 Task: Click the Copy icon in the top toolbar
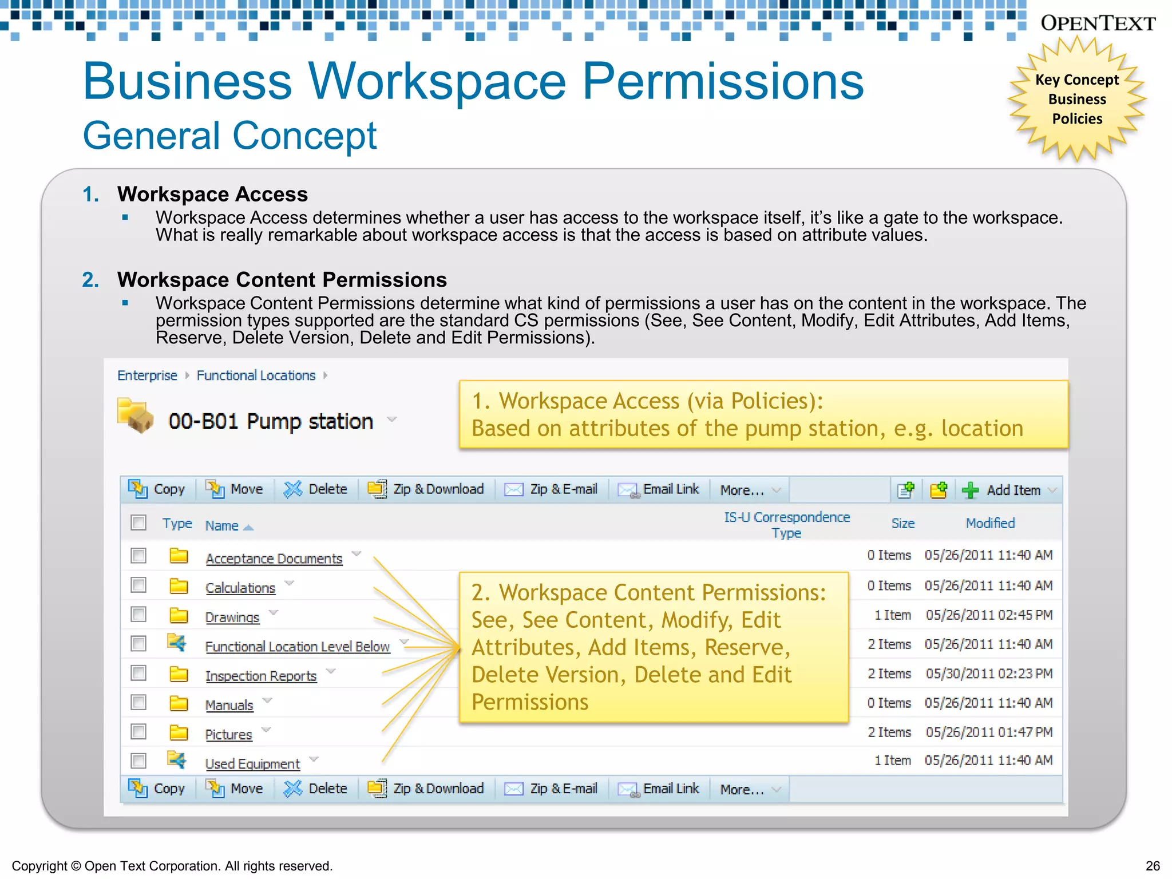click(137, 489)
